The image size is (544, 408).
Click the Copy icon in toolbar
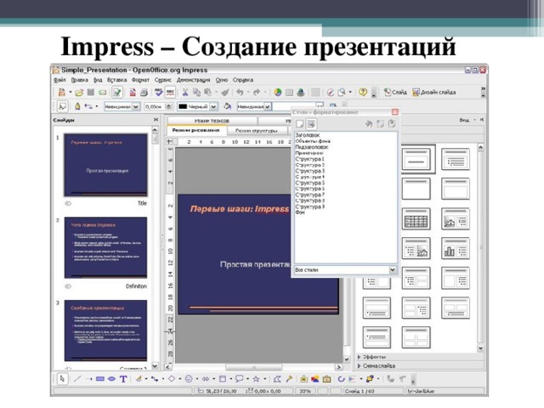[x=196, y=93]
